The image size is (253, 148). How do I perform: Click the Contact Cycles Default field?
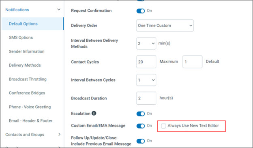pos(192,62)
